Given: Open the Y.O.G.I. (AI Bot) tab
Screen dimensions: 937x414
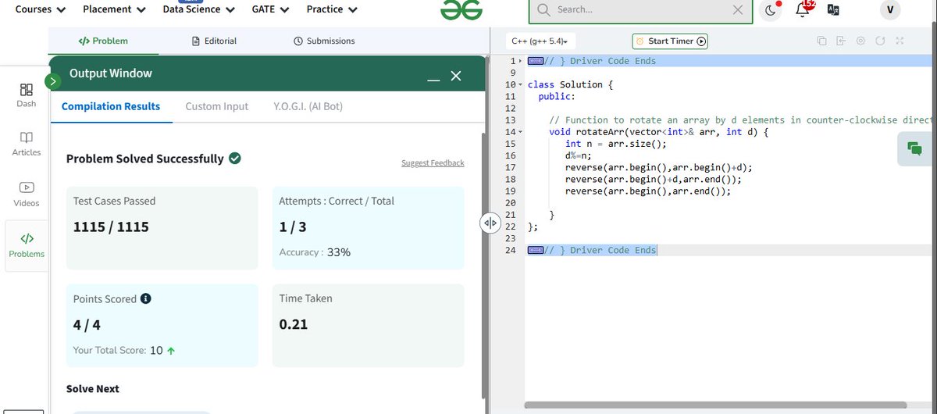Looking at the screenshot, I should 308,106.
